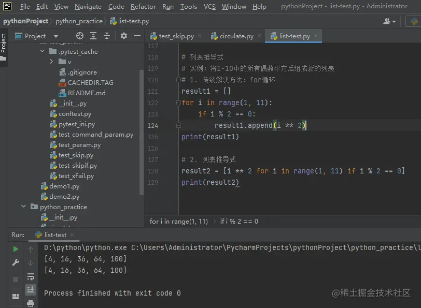Screen dimensions: 421x308
Task: Click the green Rerun play button
Action: coord(16,249)
